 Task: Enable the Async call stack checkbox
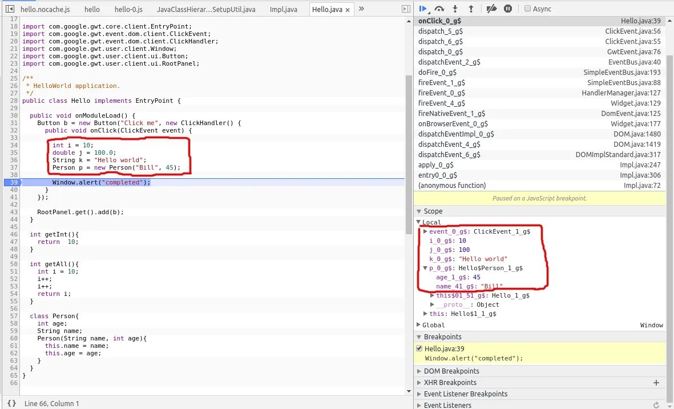click(527, 9)
